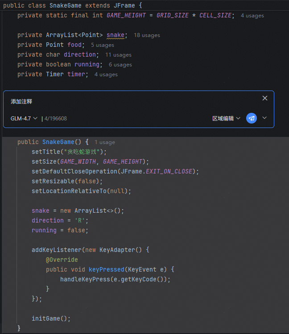Click the 4/196608 token counter
Viewport: 289px width, 334px height.
tap(56, 119)
